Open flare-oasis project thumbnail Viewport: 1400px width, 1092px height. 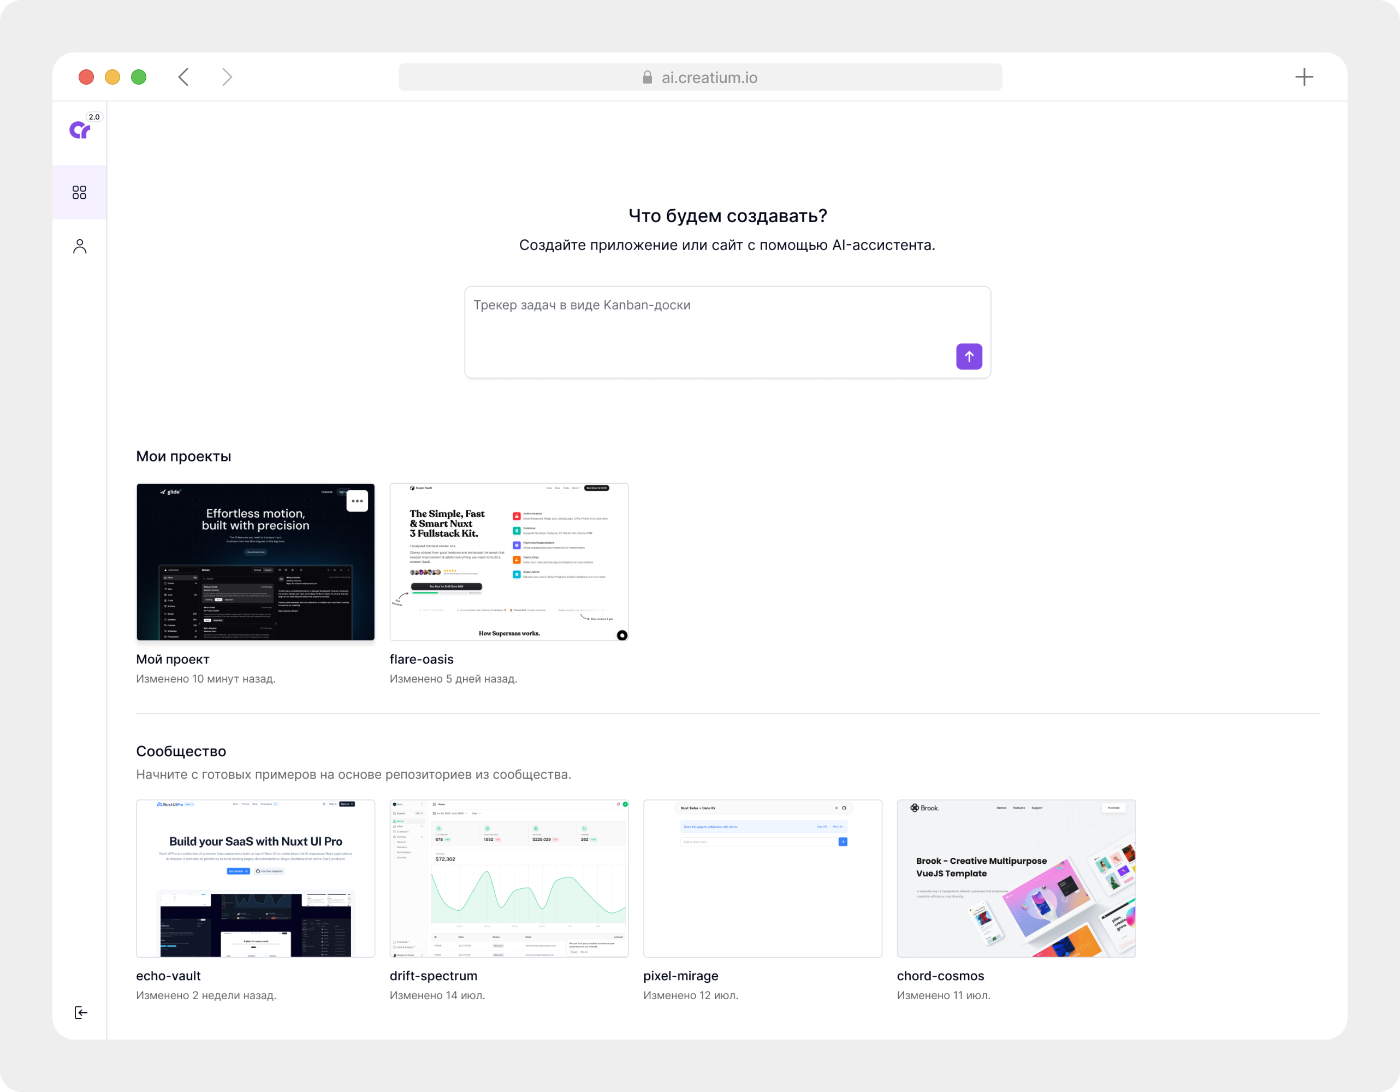click(509, 562)
